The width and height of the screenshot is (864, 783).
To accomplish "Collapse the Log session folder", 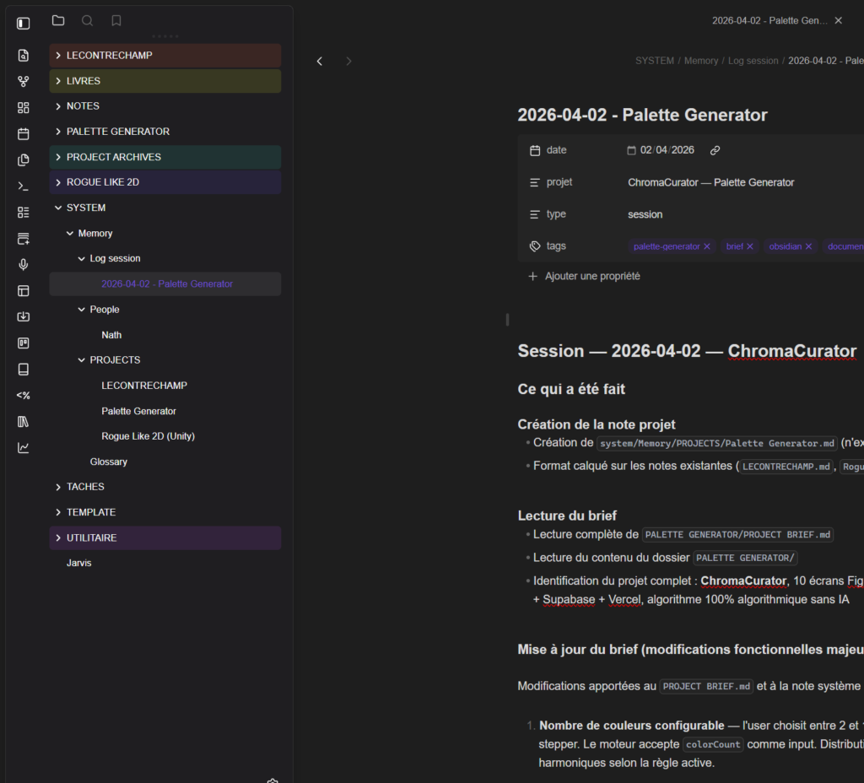I will (x=82, y=259).
